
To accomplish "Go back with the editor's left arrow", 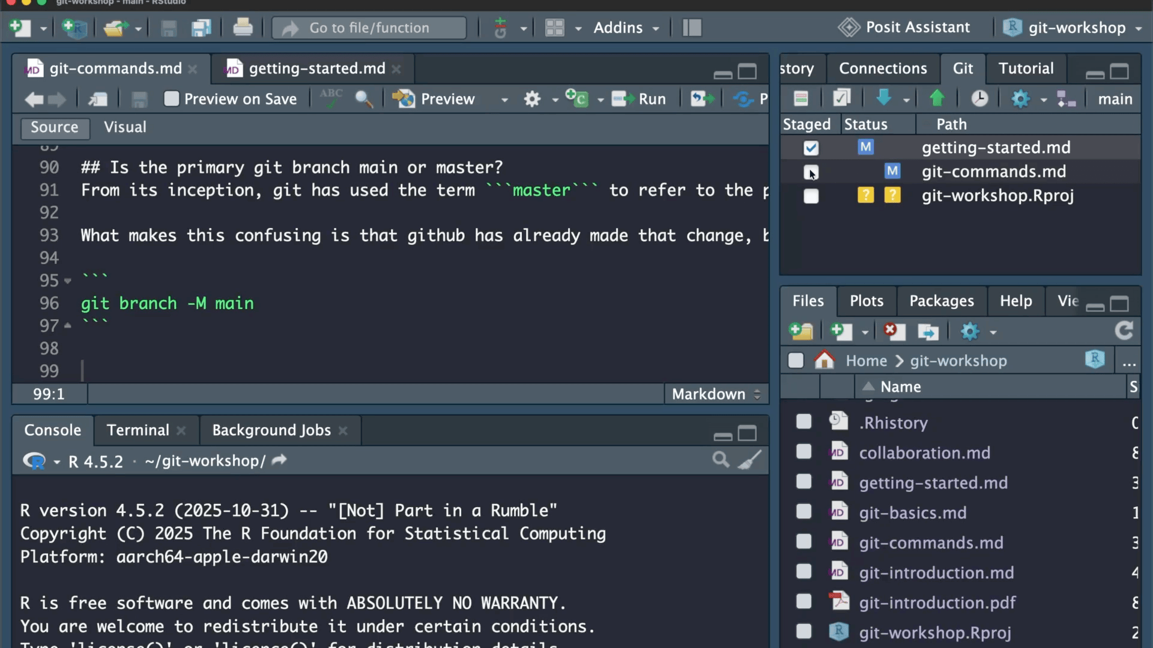I will point(34,99).
